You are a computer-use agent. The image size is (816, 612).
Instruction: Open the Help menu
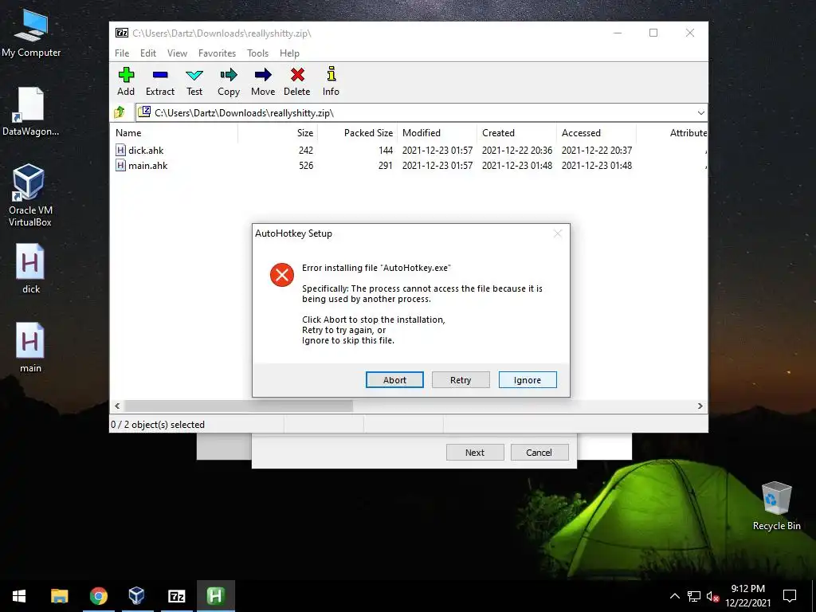click(x=289, y=53)
